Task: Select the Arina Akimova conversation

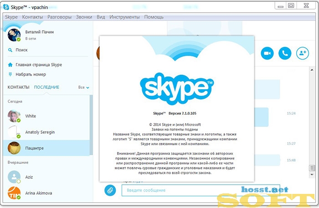Action: (46, 193)
